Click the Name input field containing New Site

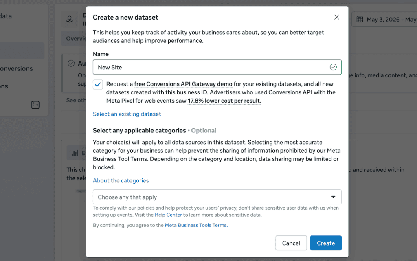coord(217,67)
